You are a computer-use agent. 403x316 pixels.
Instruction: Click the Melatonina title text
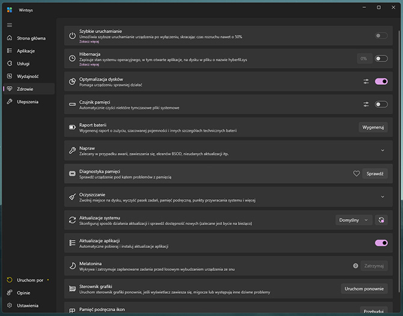click(90, 264)
